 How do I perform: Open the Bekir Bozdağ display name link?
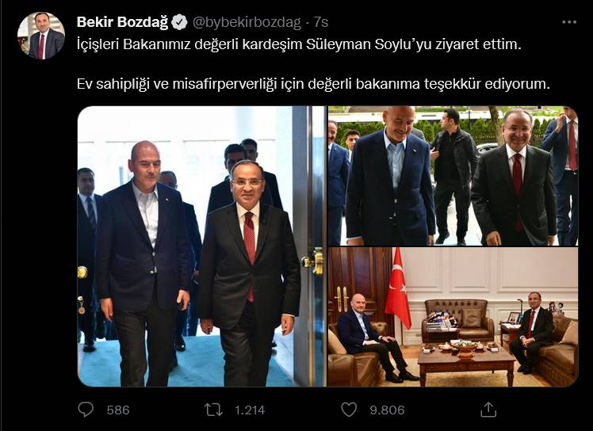122,22
